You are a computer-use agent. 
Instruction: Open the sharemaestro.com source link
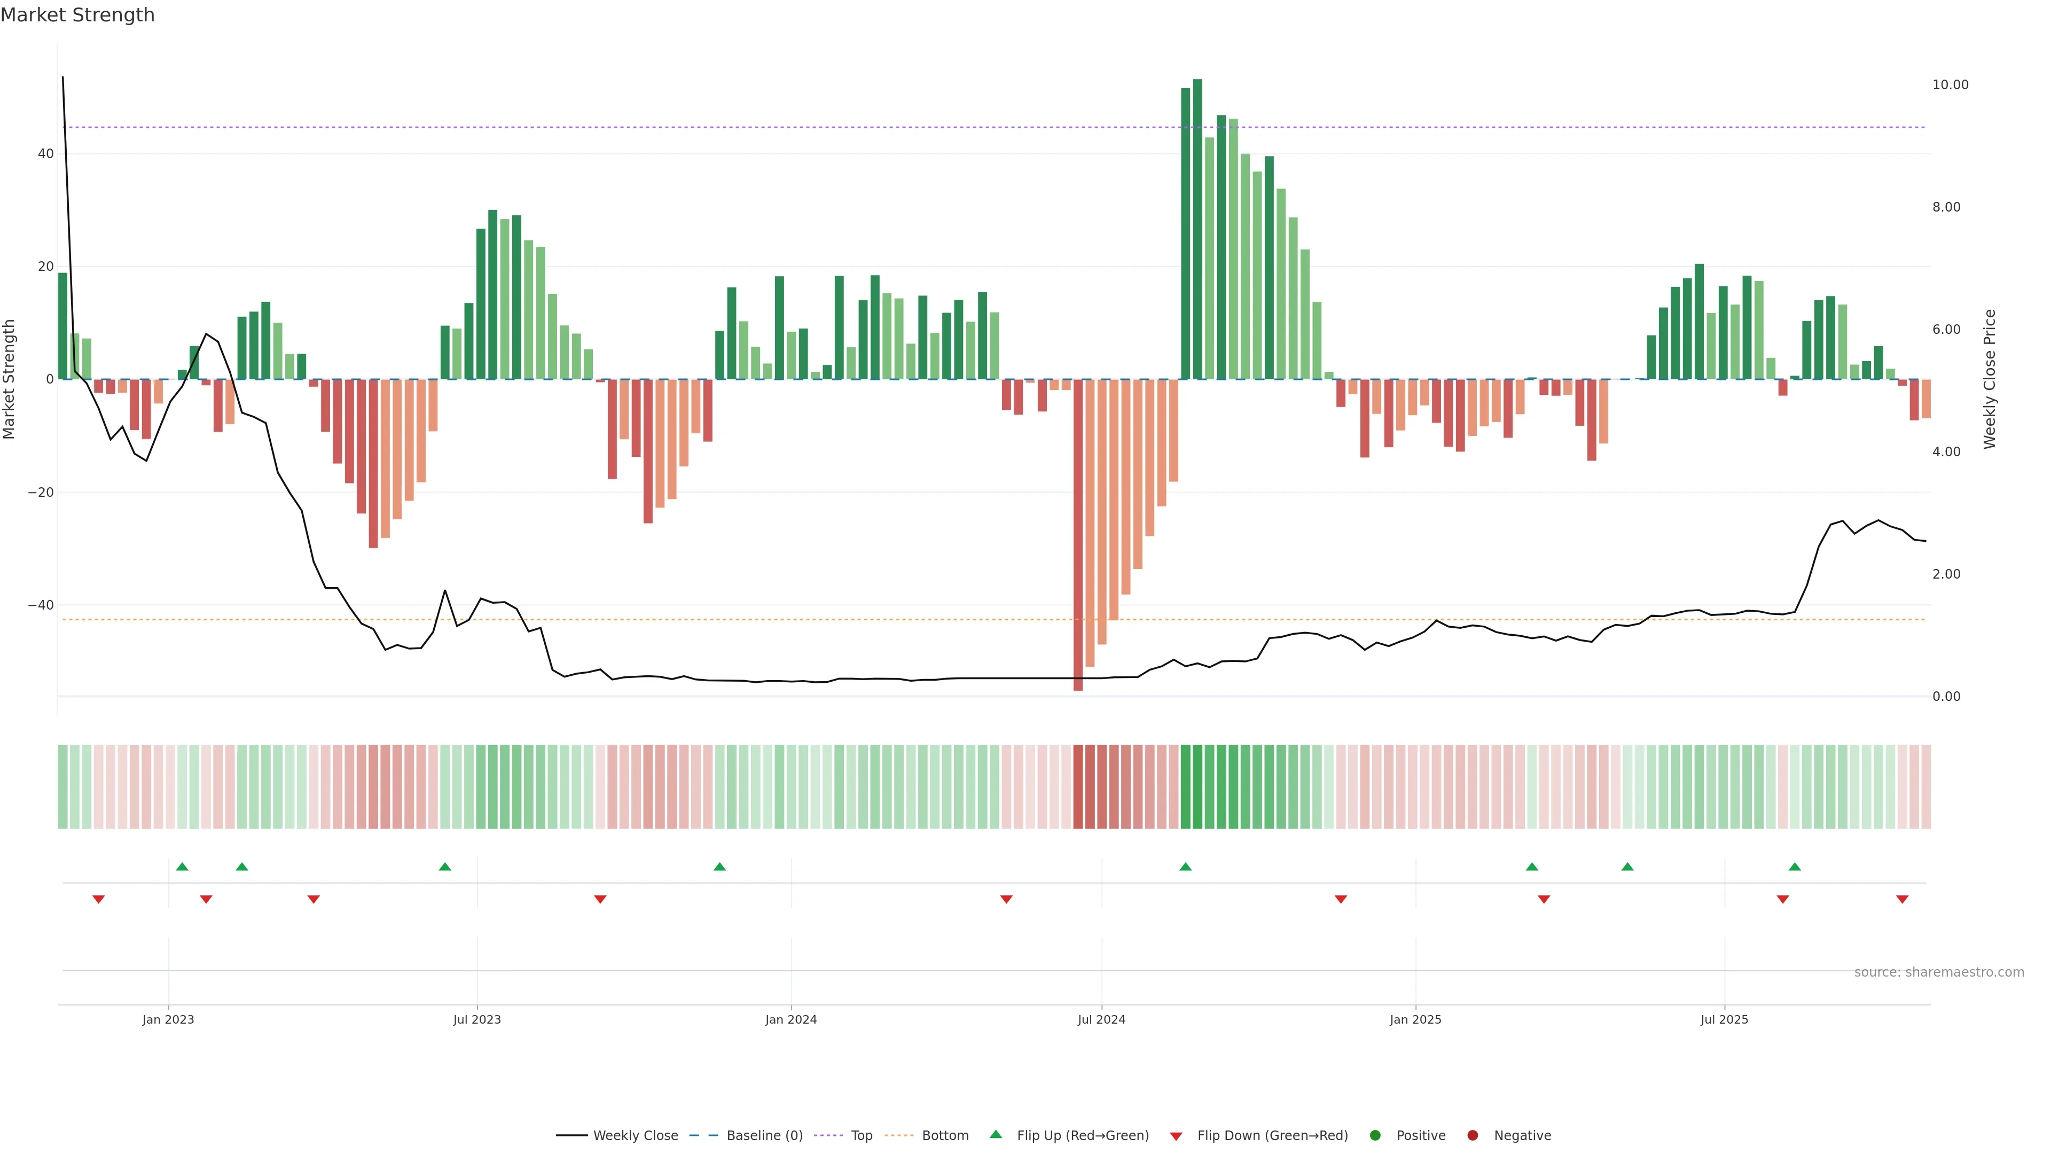(x=1939, y=972)
